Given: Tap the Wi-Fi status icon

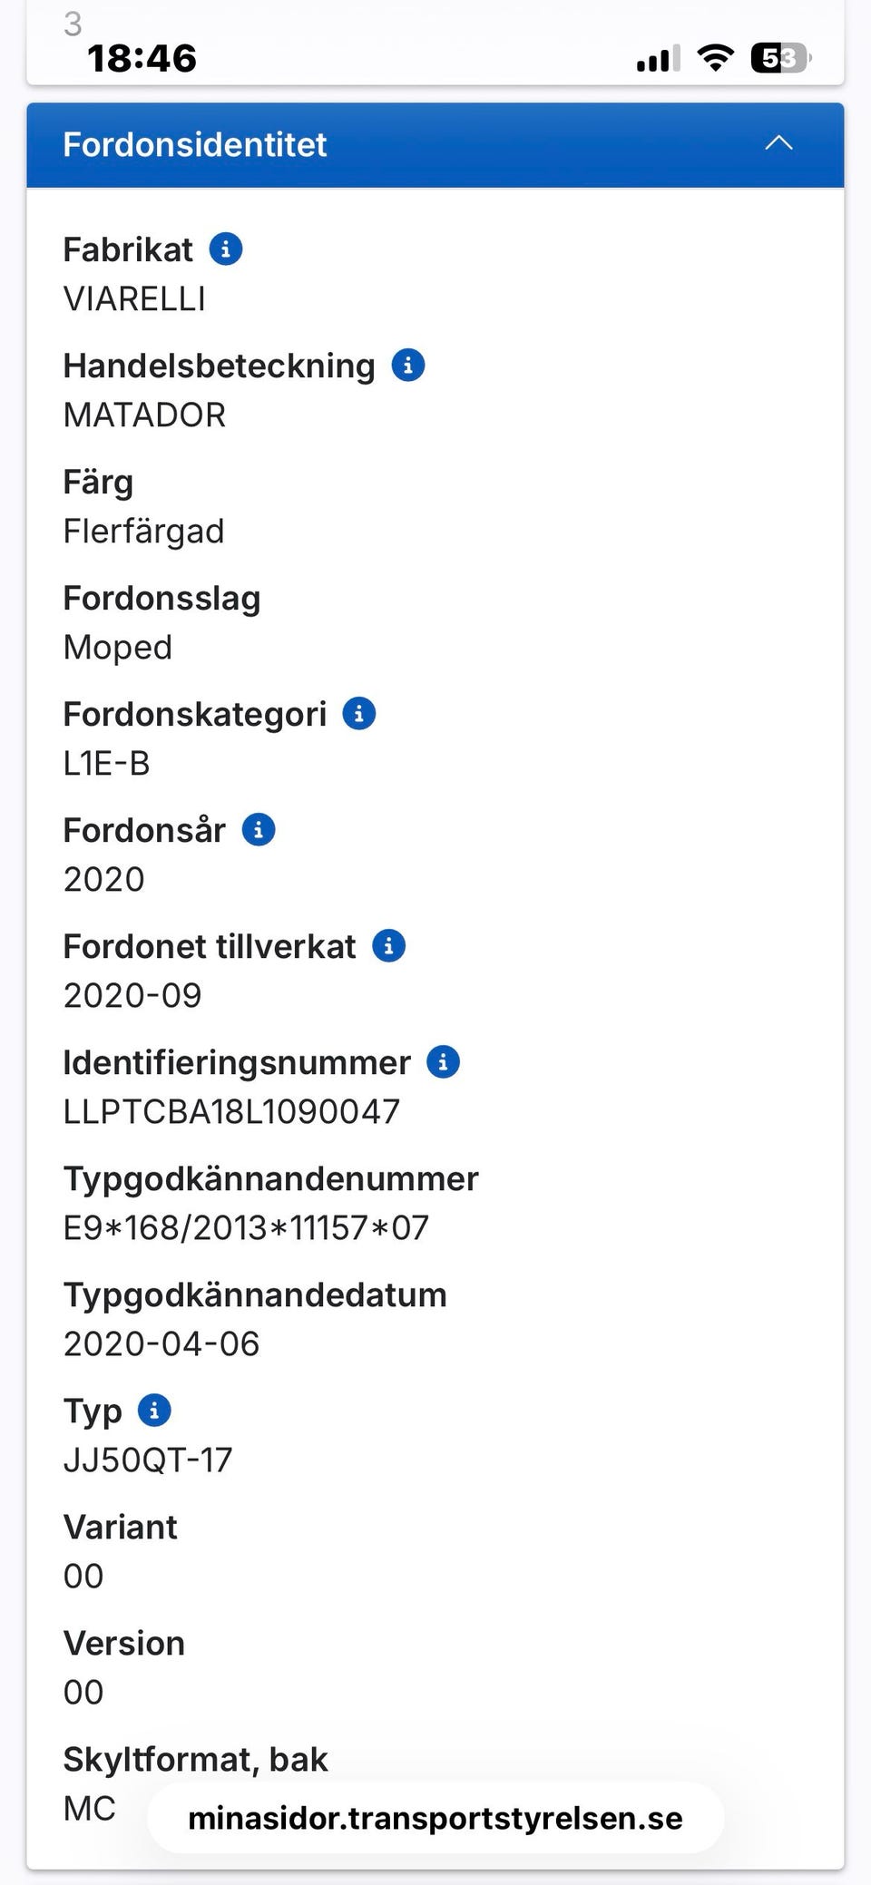Looking at the screenshot, I should point(715,59).
